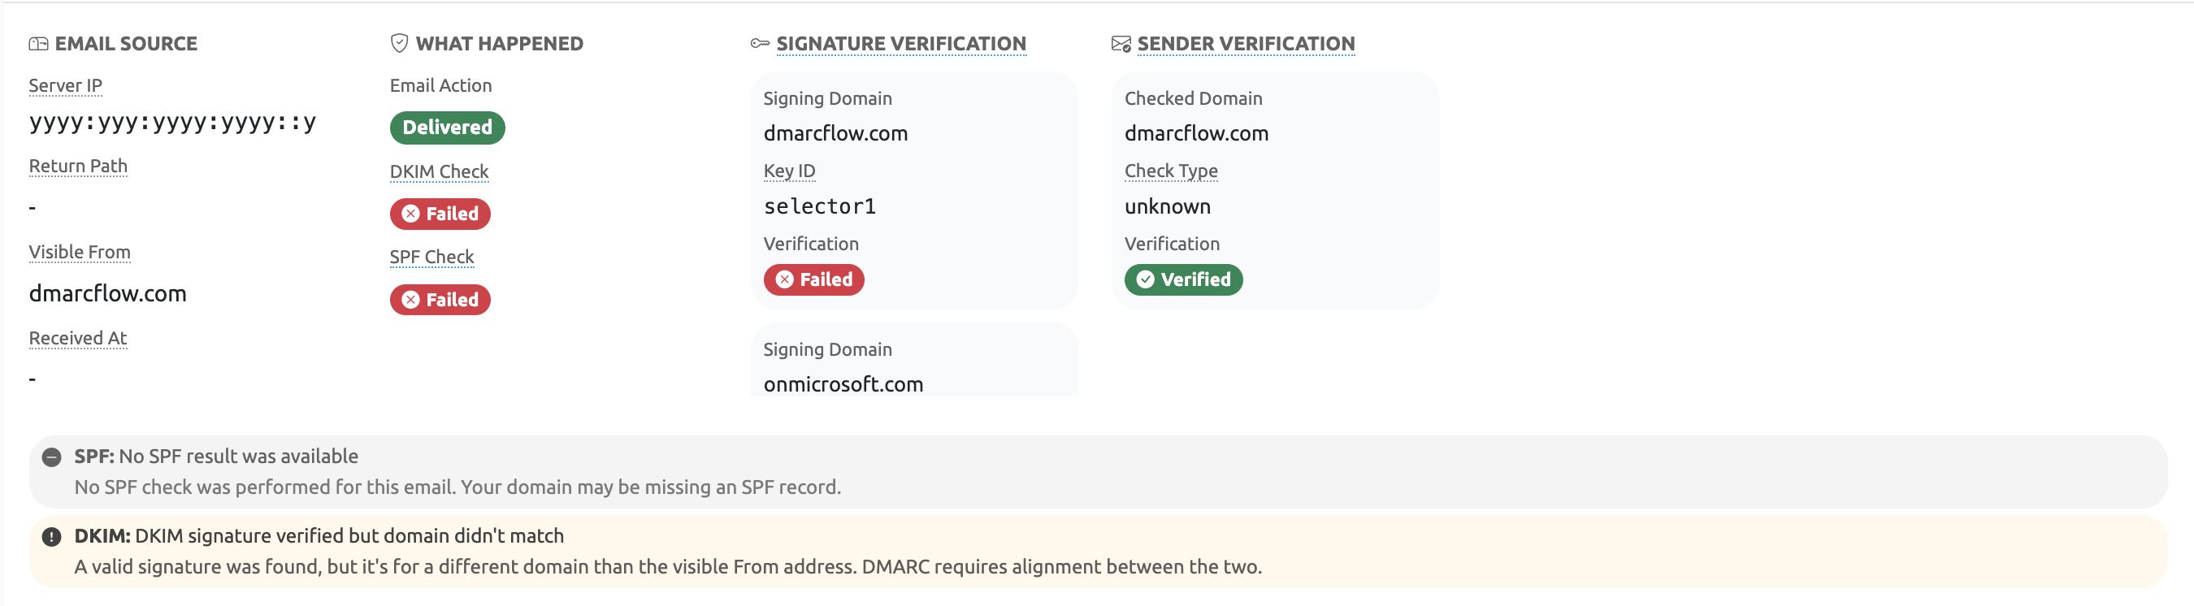Open the DKIM Check link

[x=439, y=171]
